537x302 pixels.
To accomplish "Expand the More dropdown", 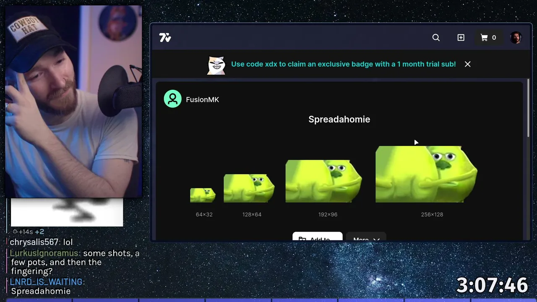I will [366, 237].
